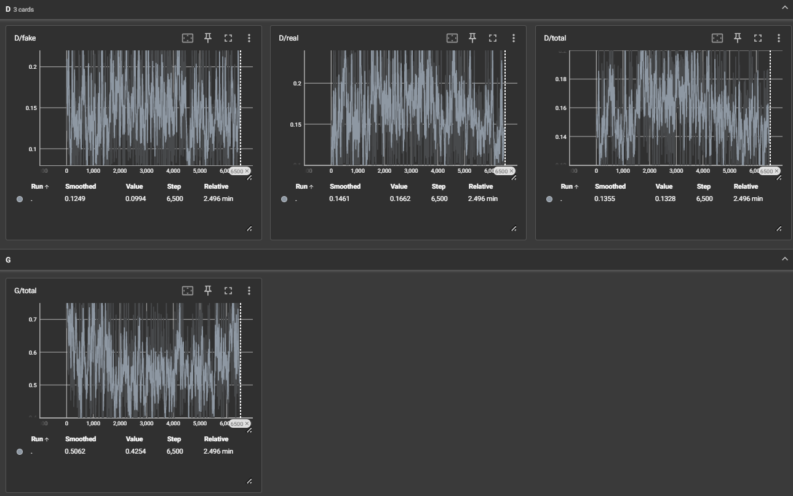Open more options menu for D/real
Screen dimensions: 793x496
(513, 38)
